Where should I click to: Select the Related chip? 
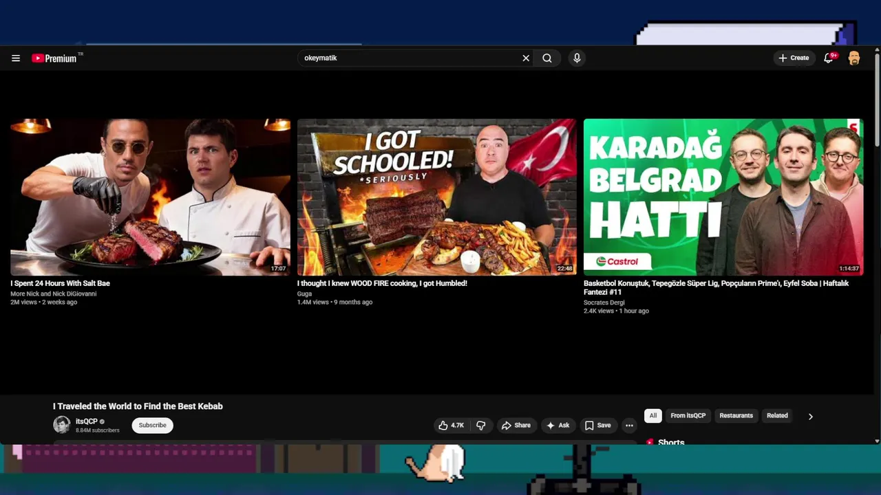pyautogui.click(x=777, y=416)
